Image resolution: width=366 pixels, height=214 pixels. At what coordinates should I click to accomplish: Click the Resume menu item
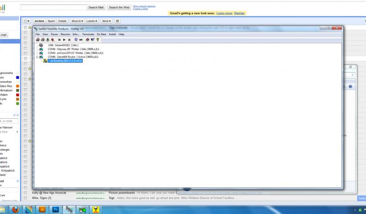[65, 34]
